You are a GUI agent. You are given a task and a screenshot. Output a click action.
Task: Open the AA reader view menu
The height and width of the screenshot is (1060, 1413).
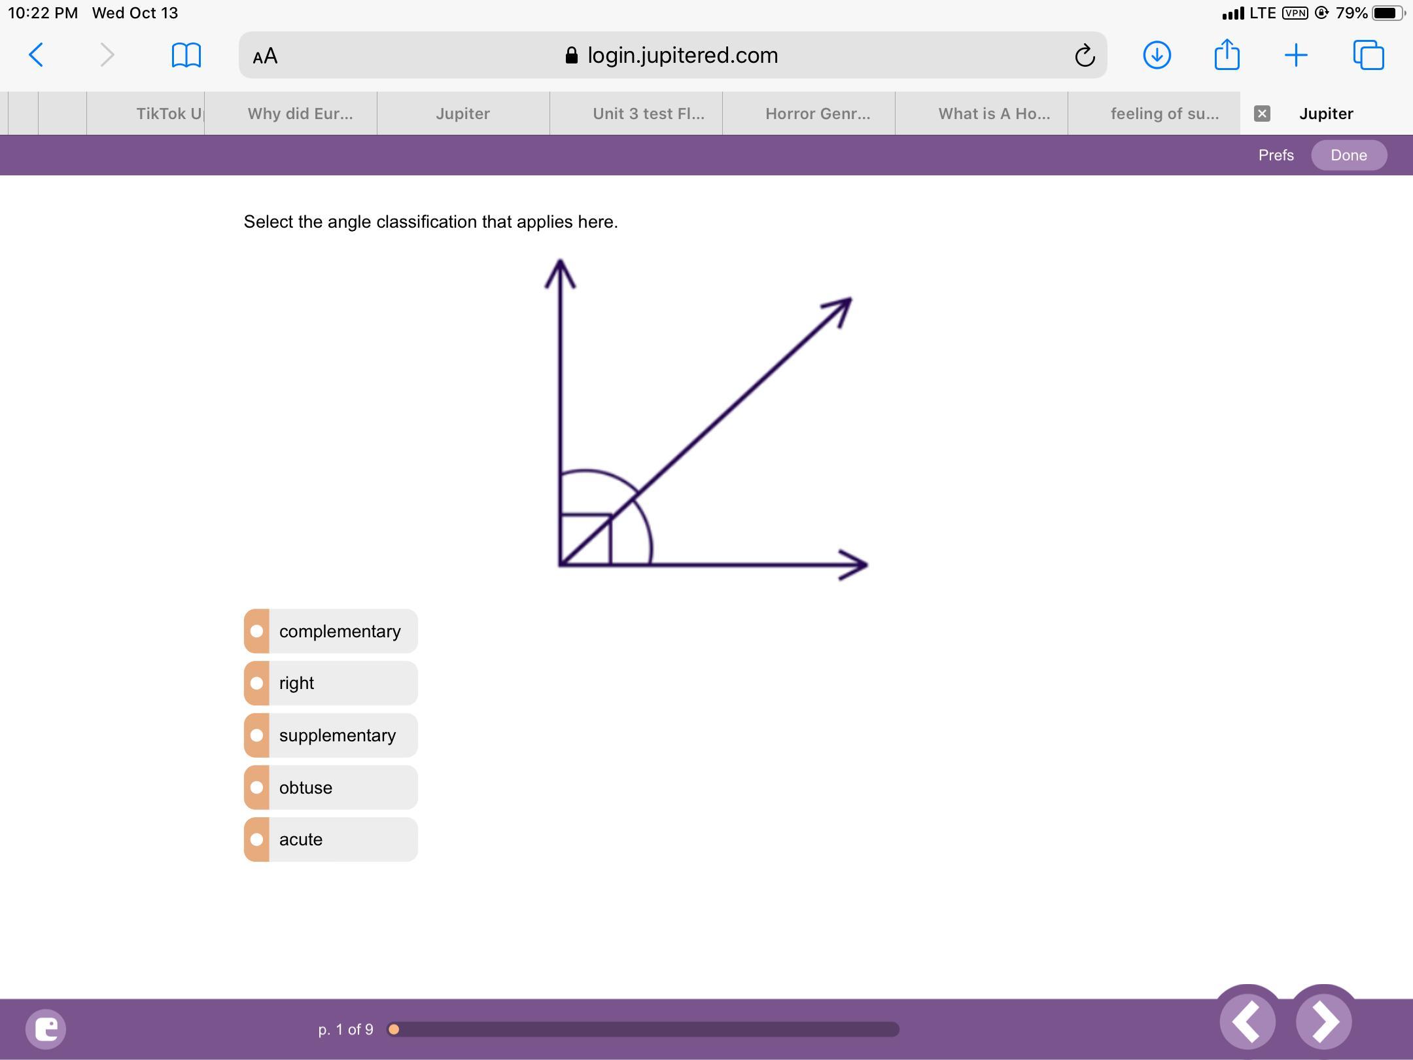(x=265, y=56)
